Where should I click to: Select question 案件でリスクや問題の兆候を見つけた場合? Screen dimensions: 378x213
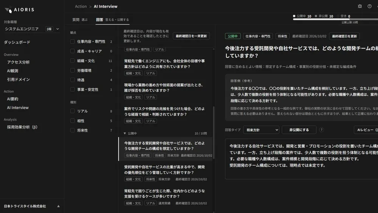166,115
